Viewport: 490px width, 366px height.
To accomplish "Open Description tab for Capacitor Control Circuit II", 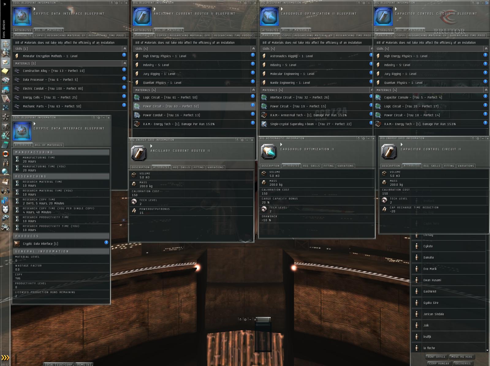I will (x=391, y=166).
